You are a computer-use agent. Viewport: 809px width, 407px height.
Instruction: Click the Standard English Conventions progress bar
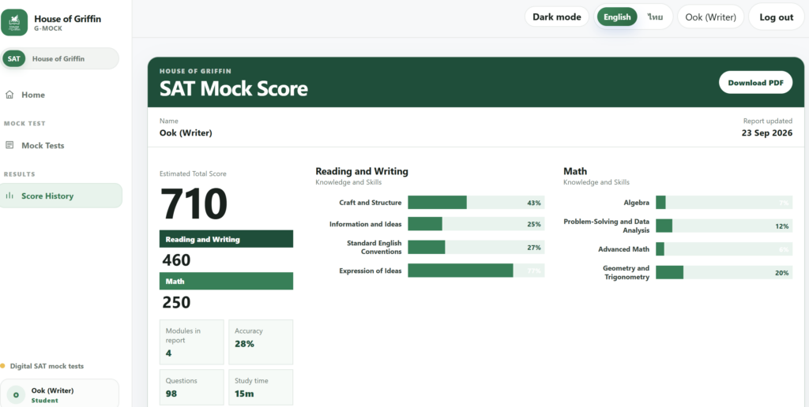click(x=476, y=248)
